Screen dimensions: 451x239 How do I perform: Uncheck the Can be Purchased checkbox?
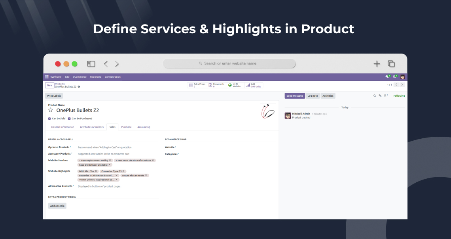tap(69, 119)
